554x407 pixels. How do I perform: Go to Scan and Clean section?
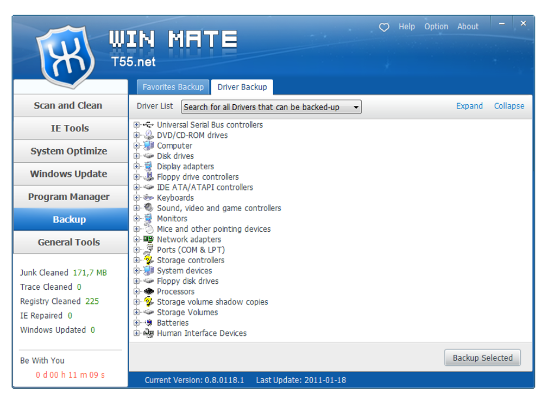pos(70,105)
